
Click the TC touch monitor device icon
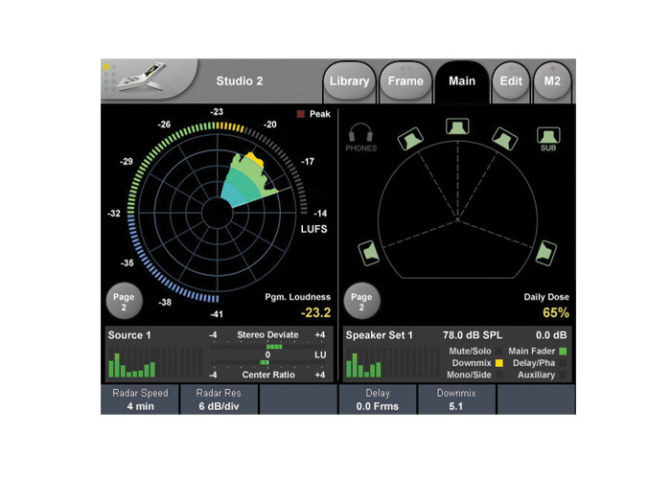[x=143, y=77]
